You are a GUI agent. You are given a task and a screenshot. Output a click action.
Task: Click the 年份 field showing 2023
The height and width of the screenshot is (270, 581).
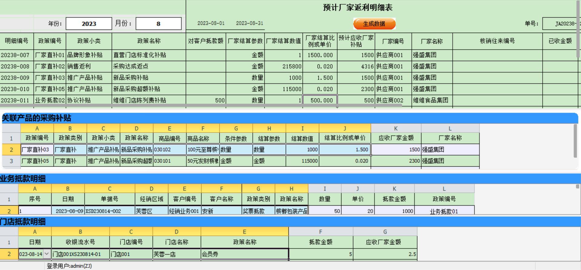tap(89, 24)
